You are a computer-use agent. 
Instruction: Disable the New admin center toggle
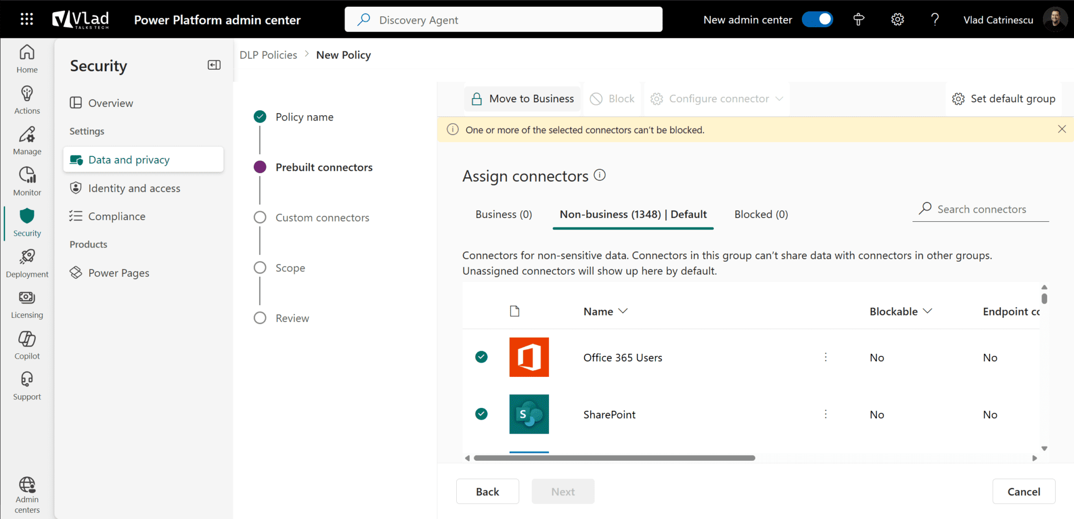(817, 19)
